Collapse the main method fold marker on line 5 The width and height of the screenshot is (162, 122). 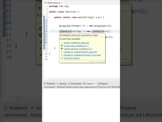(48, 17)
